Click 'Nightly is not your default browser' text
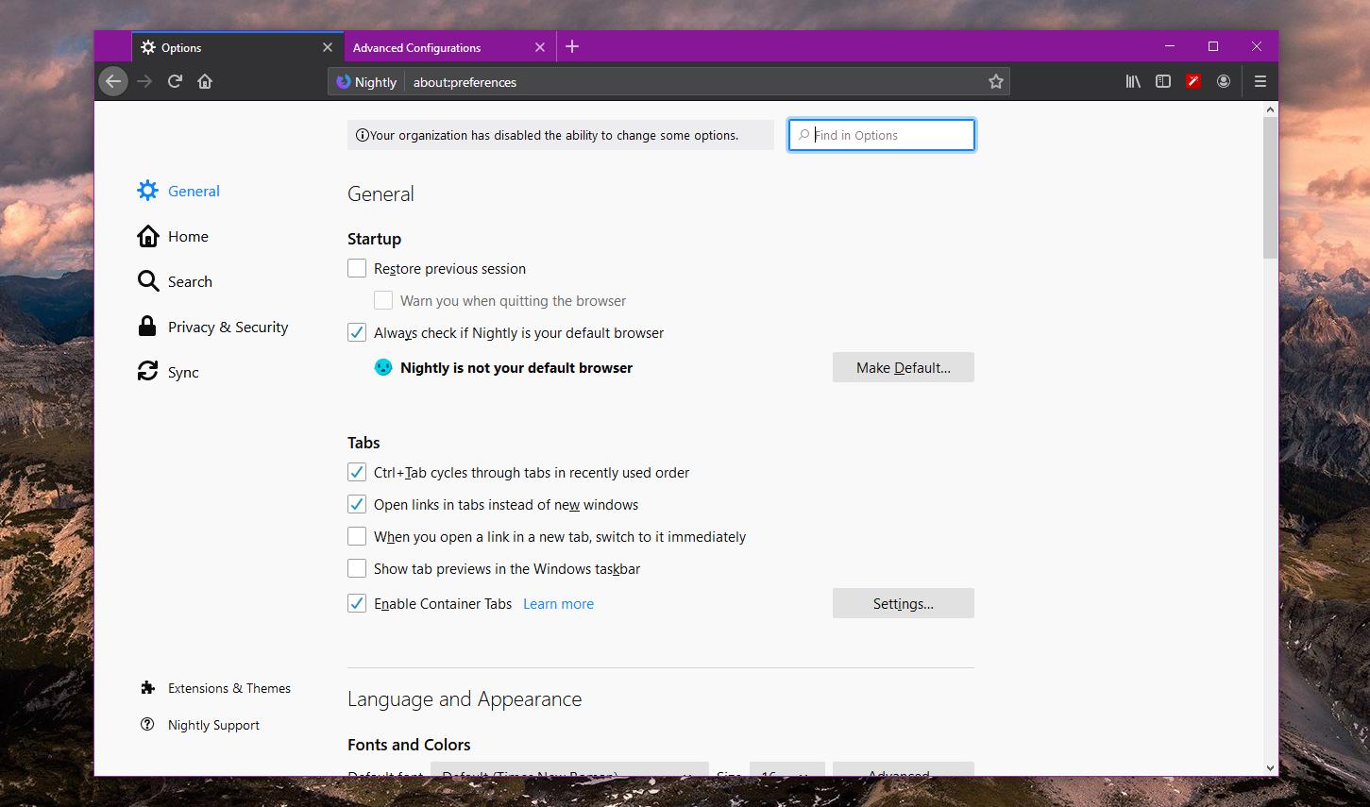1370x807 pixels. tap(516, 368)
